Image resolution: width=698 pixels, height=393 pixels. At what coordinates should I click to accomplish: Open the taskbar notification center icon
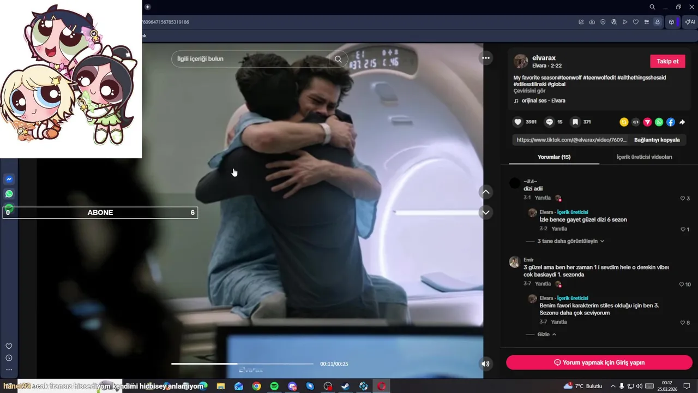[687, 386]
